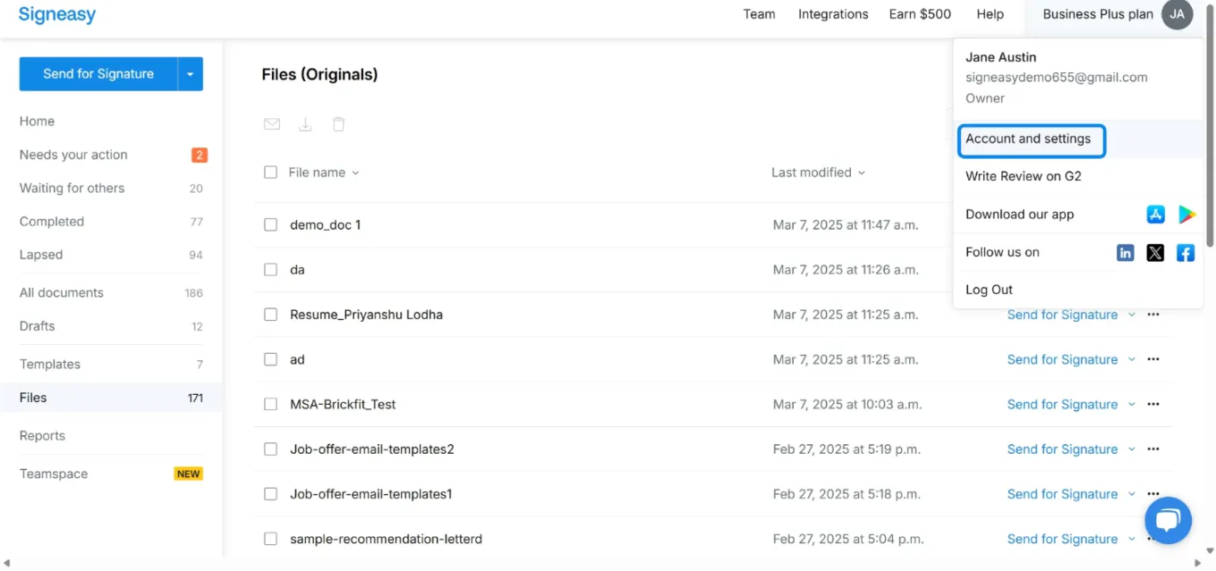Expand send options chevron for sample-recommendation-letterd
The height and width of the screenshot is (571, 1216).
click(1132, 539)
